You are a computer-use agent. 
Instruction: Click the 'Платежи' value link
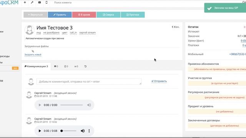(244, 45)
